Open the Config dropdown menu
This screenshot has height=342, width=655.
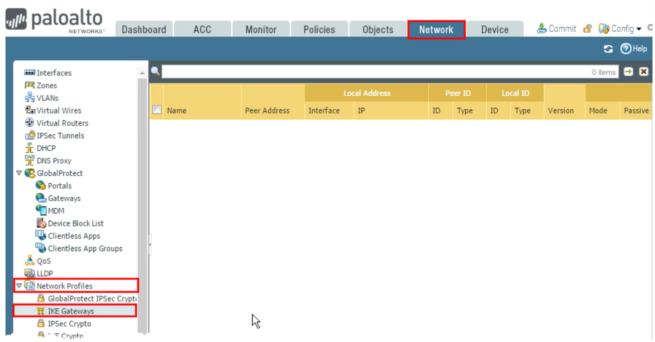point(620,29)
